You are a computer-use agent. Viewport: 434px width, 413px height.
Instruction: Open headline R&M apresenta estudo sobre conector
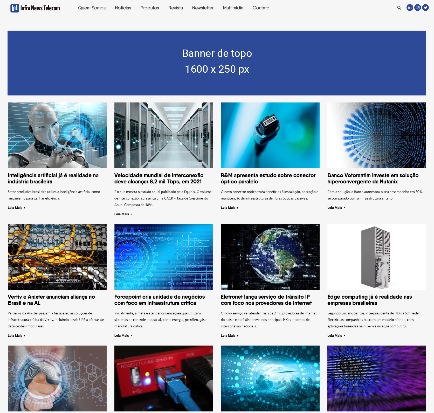268,178
